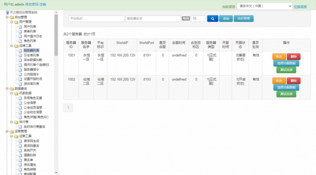Click the 修改密码 link
Screen dimensions: 316x175
tap(32, 4)
